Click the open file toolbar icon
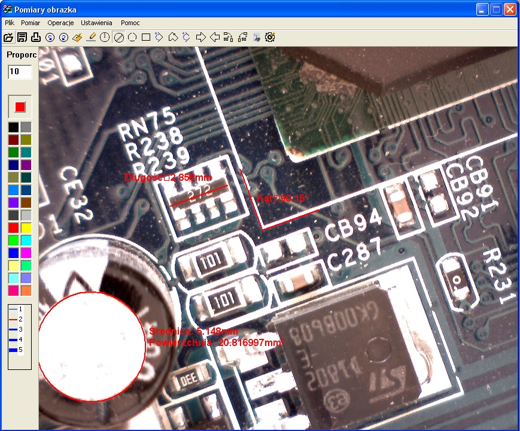The height and width of the screenshot is (431, 520). click(8, 37)
